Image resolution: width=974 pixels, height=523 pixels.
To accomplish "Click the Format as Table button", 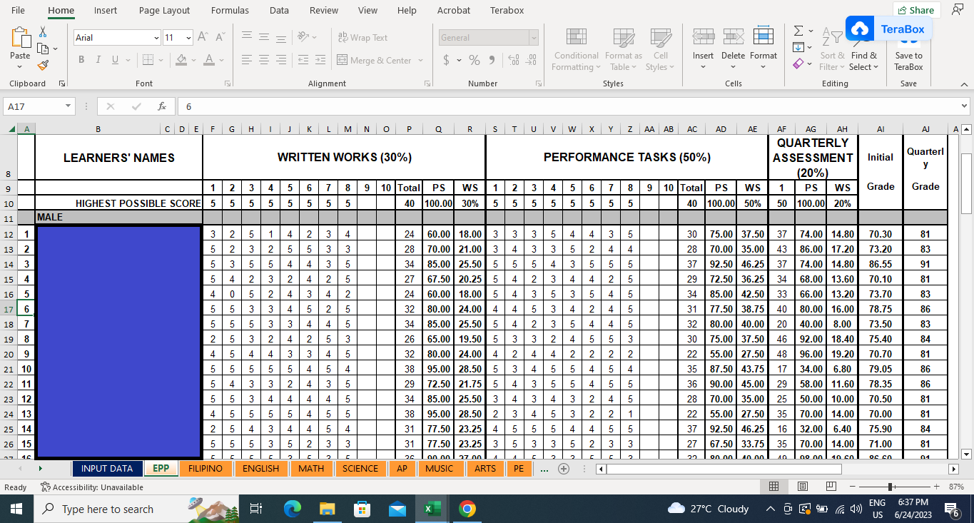I will [x=624, y=49].
